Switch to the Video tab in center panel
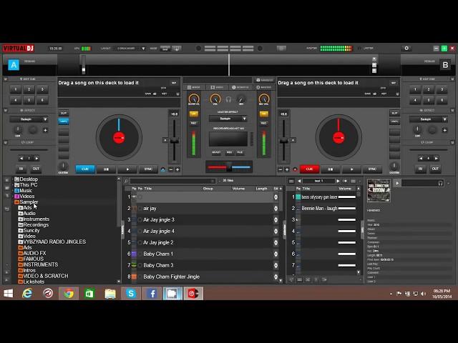Image resolution: width=458 pixels, height=343 pixels. pos(217,87)
